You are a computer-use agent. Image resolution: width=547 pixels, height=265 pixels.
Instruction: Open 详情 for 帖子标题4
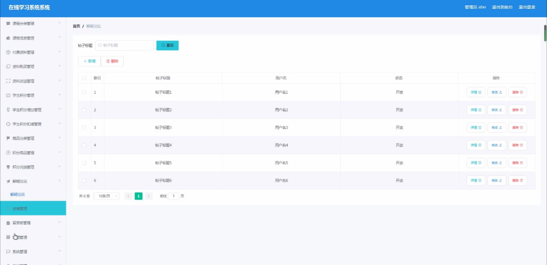coord(476,145)
